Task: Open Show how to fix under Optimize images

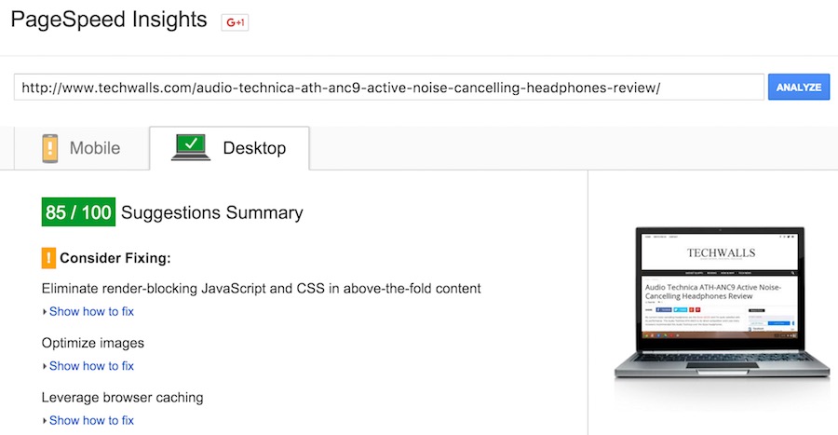Action: (x=91, y=366)
